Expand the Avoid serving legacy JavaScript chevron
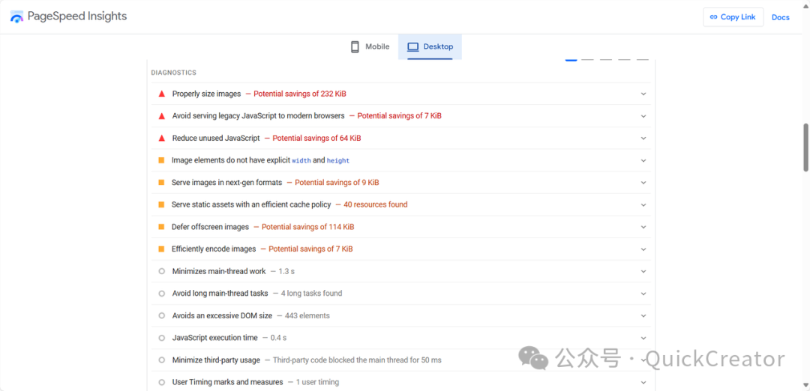Viewport: 810px width, 391px height. [x=643, y=116]
